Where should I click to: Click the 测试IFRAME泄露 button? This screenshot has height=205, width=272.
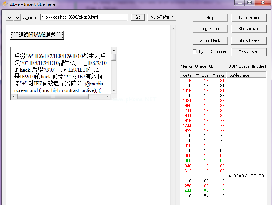(x=37, y=35)
